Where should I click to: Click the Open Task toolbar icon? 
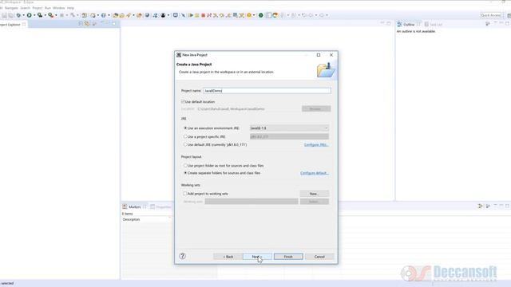tap(122, 15)
